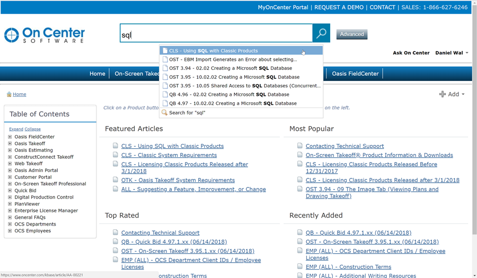Click page icon beside Recently Added EMP (ALL) - Construction Terms
Viewport: 477px width, 278px height.
pos(300,266)
